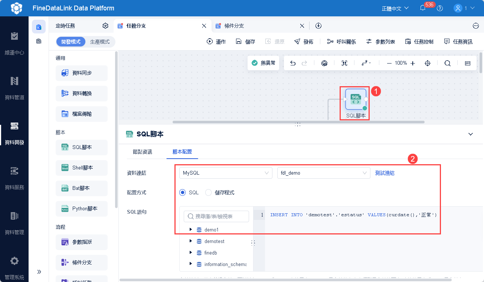Select the 儲存程式 radio button
Viewport: 484px width, 282px height.
click(x=208, y=192)
